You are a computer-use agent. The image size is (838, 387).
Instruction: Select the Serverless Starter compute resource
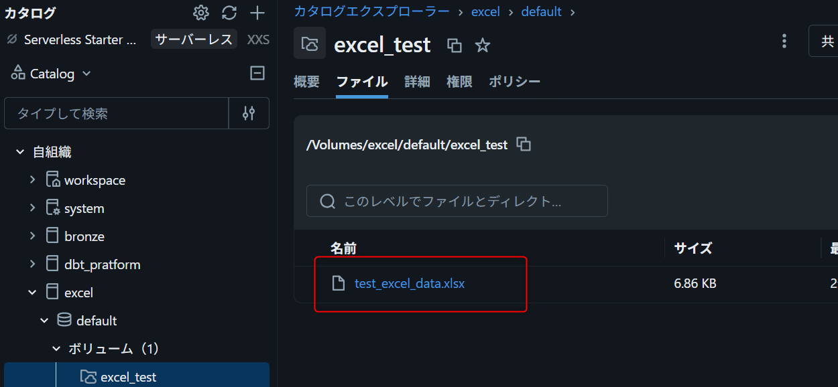point(80,40)
